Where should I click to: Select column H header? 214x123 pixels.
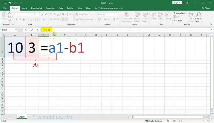pos(96,35)
